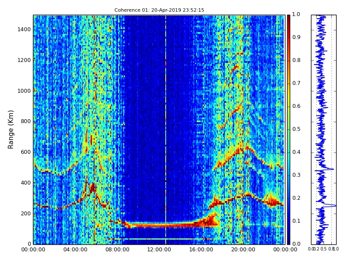Image resolution: width=347 pixels, height=260 pixels.
Task: Click the colorbar 0.6 label
Action: tap(296, 106)
